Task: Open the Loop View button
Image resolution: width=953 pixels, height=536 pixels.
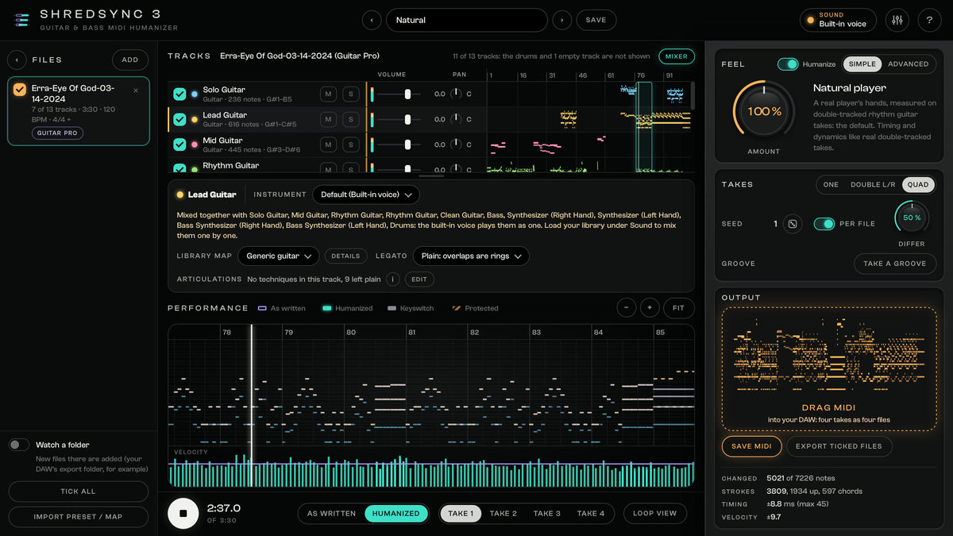Action: (x=654, y=513)
